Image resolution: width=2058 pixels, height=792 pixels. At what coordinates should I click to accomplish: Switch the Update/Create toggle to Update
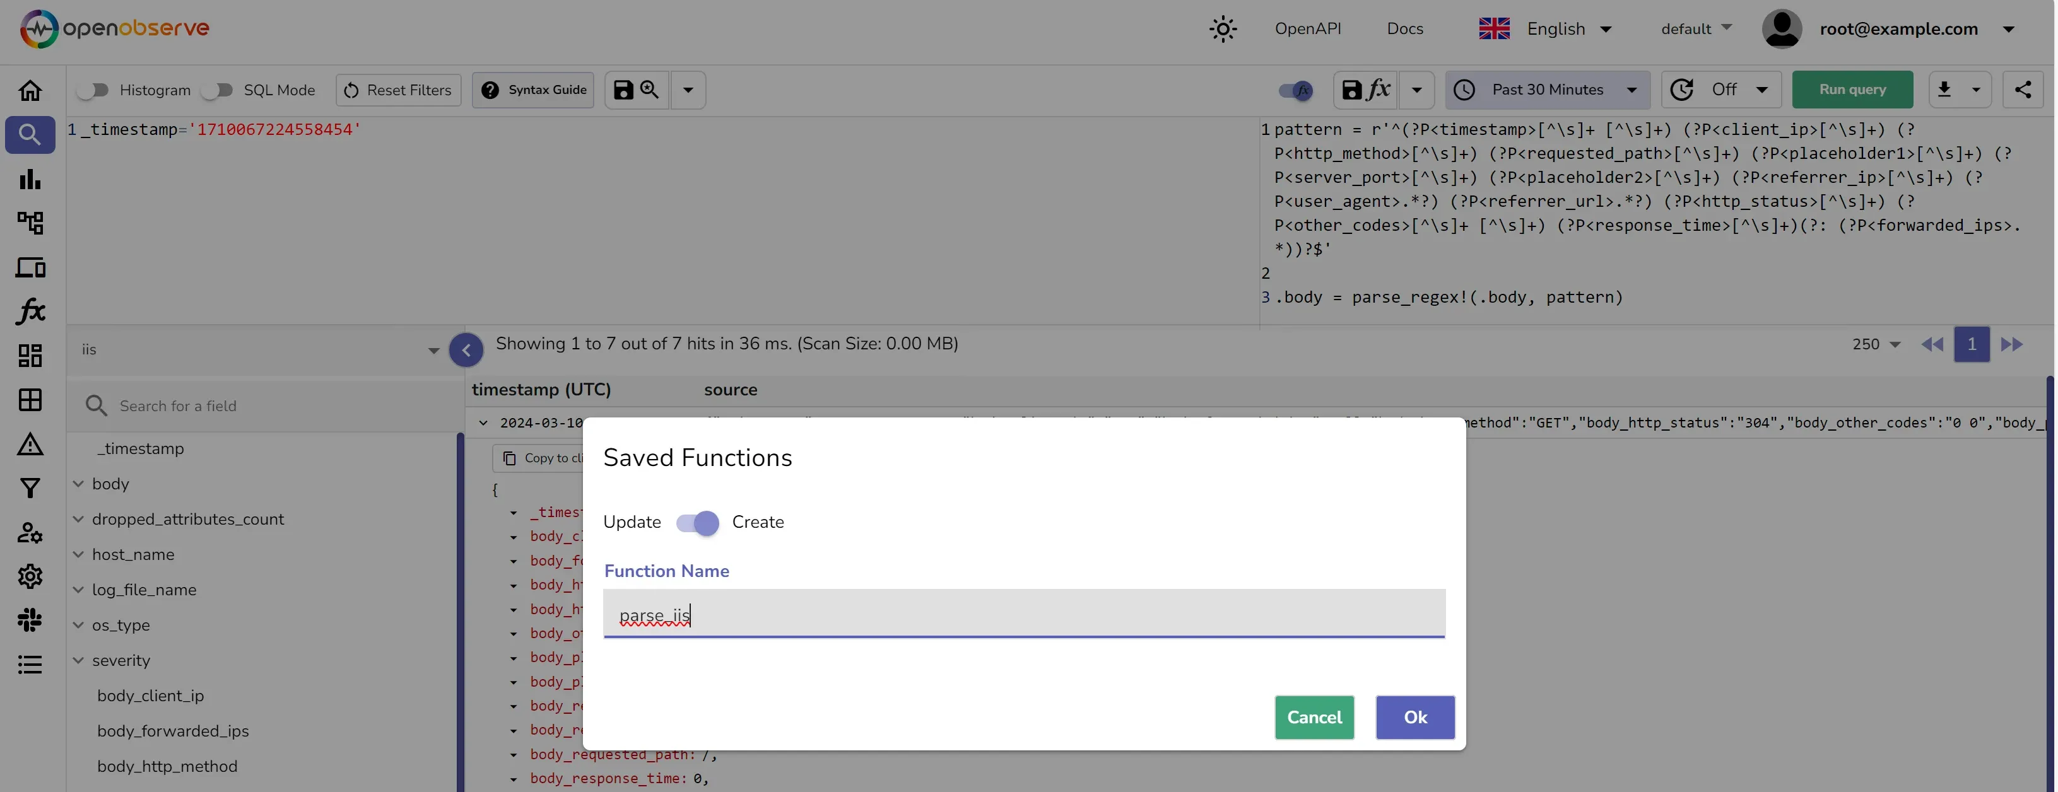[683, 523]
